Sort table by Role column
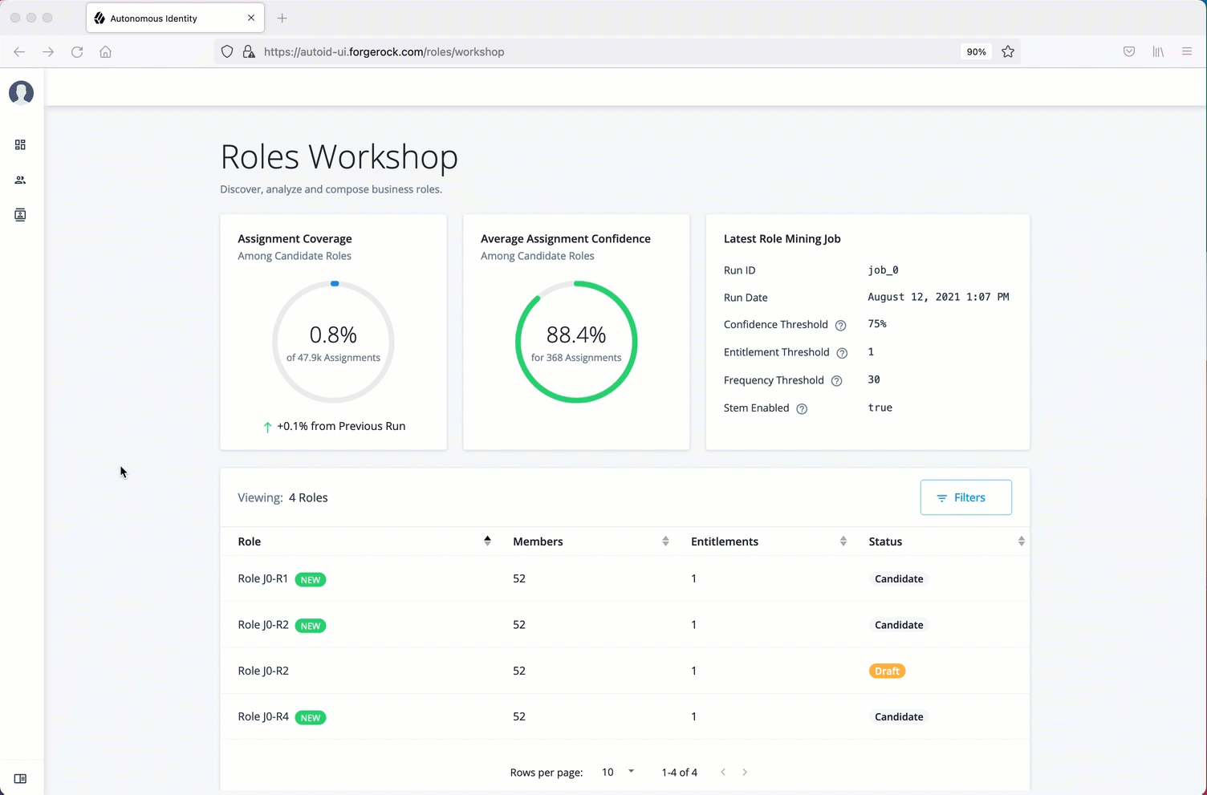The image size is (1207, 795). [x=487, y=541]
